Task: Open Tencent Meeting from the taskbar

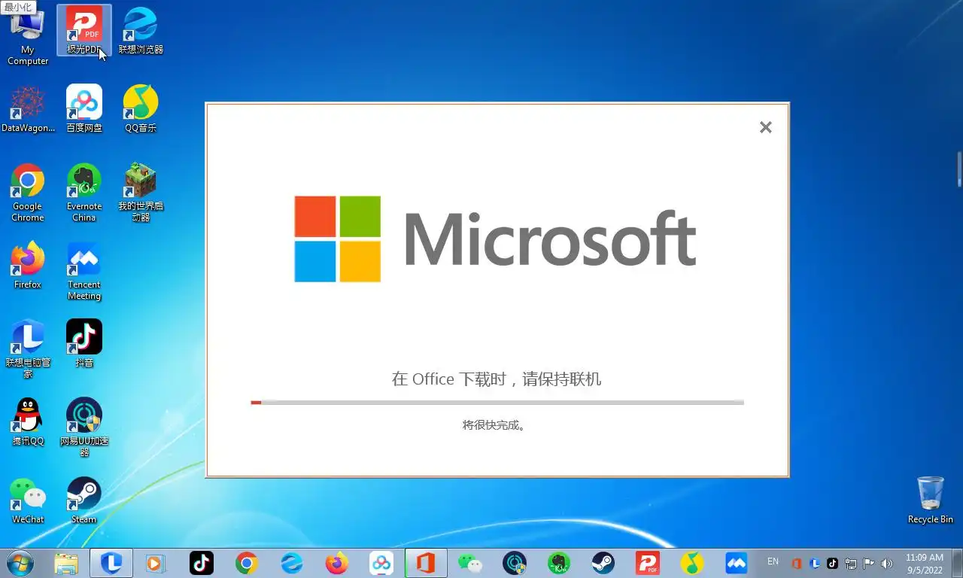Action: pos(737,563)
